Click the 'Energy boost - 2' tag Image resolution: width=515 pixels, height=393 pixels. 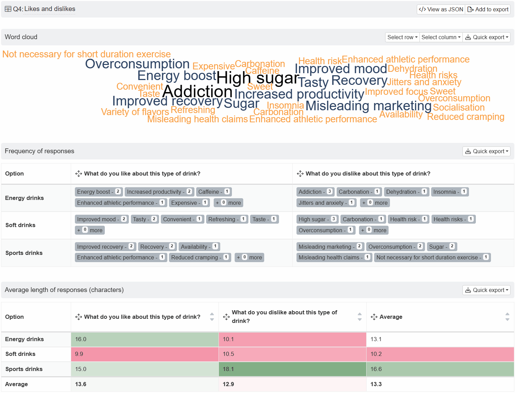tap(99, 192)
